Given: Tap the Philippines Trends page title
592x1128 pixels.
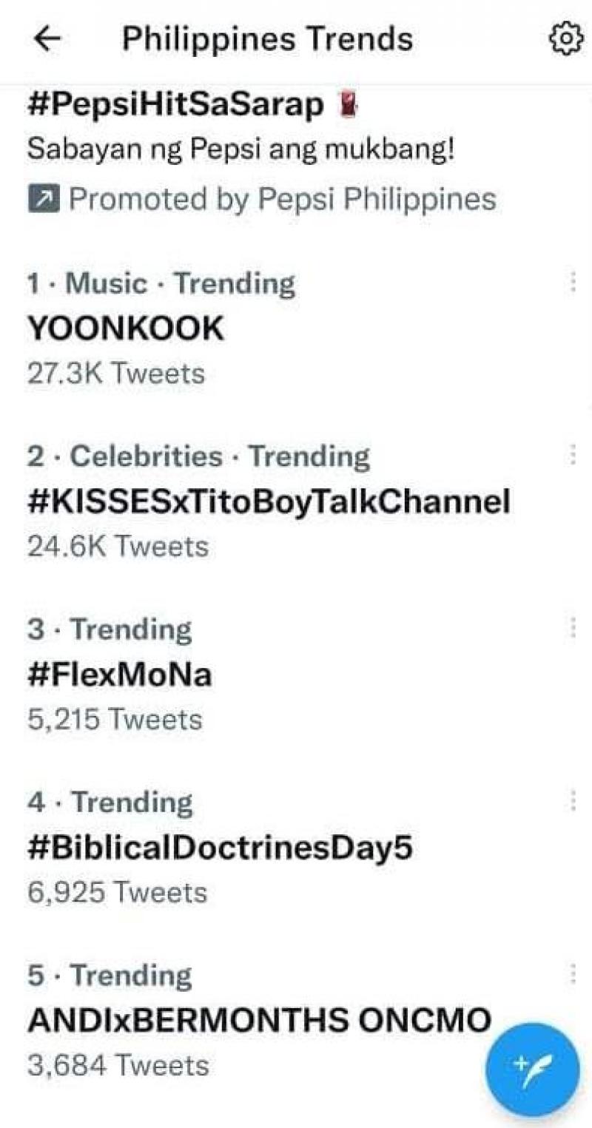Looking at the screenshot, I should coord(267,39).
